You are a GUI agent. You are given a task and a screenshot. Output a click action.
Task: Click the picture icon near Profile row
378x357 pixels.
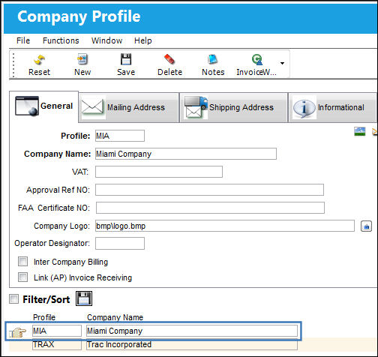point(360,131)
